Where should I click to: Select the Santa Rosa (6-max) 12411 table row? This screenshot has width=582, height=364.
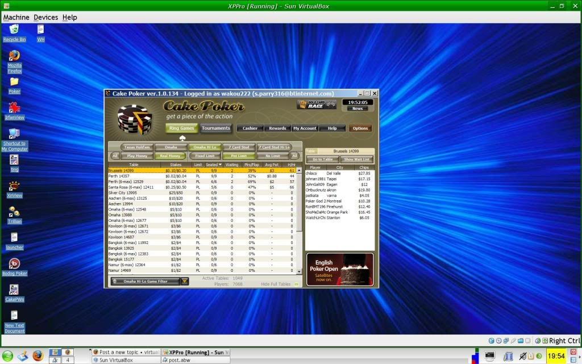[131, 187]
